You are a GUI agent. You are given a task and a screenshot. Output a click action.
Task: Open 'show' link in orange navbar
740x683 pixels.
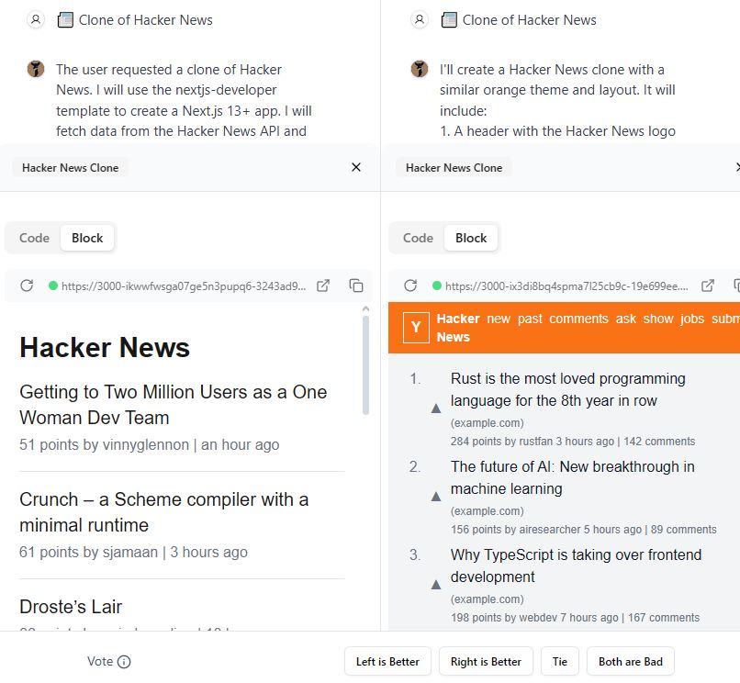pos(658,319)
